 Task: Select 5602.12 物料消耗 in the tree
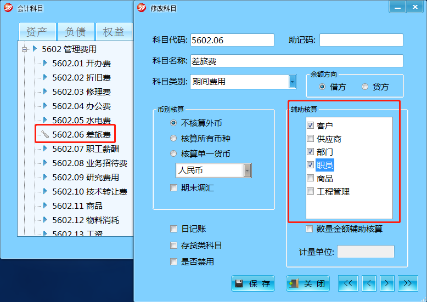point(86,220)
